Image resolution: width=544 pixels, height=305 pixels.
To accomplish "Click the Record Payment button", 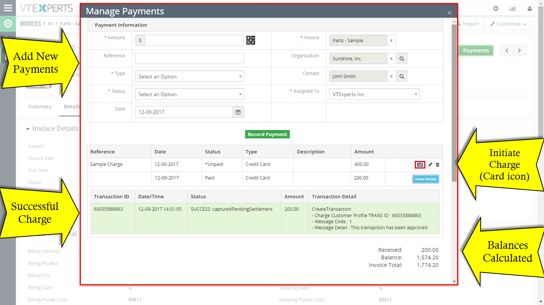I will pos(267,134).
